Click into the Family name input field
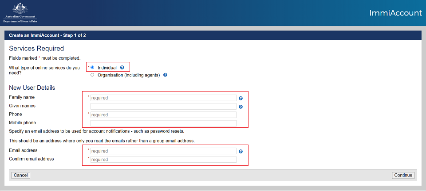Image resolution: width=426 pixels, height=191 pixels. 163,98
